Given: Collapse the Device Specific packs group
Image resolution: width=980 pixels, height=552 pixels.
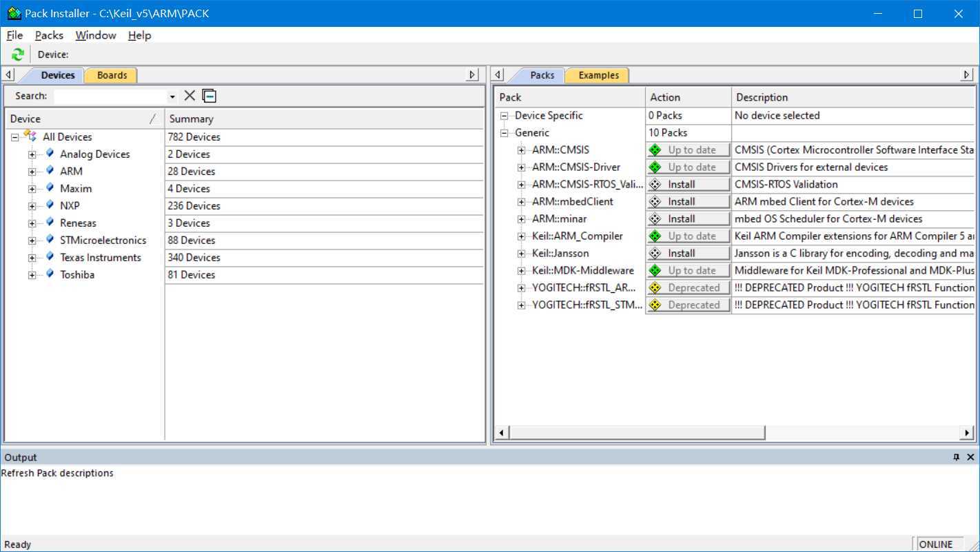Looking at the screenshot, I should pos(504,116).
